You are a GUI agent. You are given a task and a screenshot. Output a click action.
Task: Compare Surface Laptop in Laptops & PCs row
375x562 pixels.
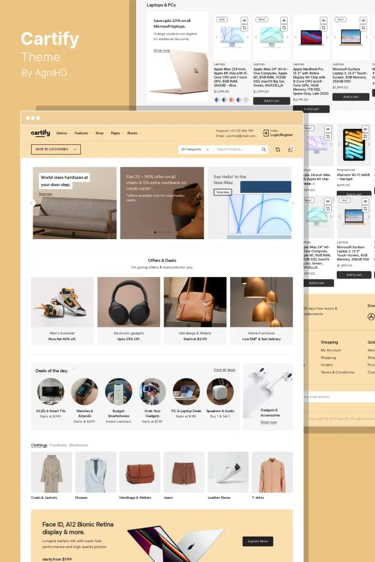click(x=363, y=28)
